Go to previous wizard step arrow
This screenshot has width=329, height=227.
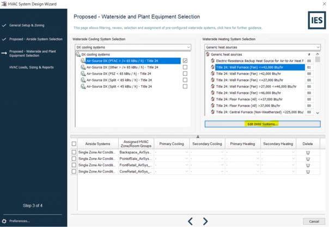(190, 221)
